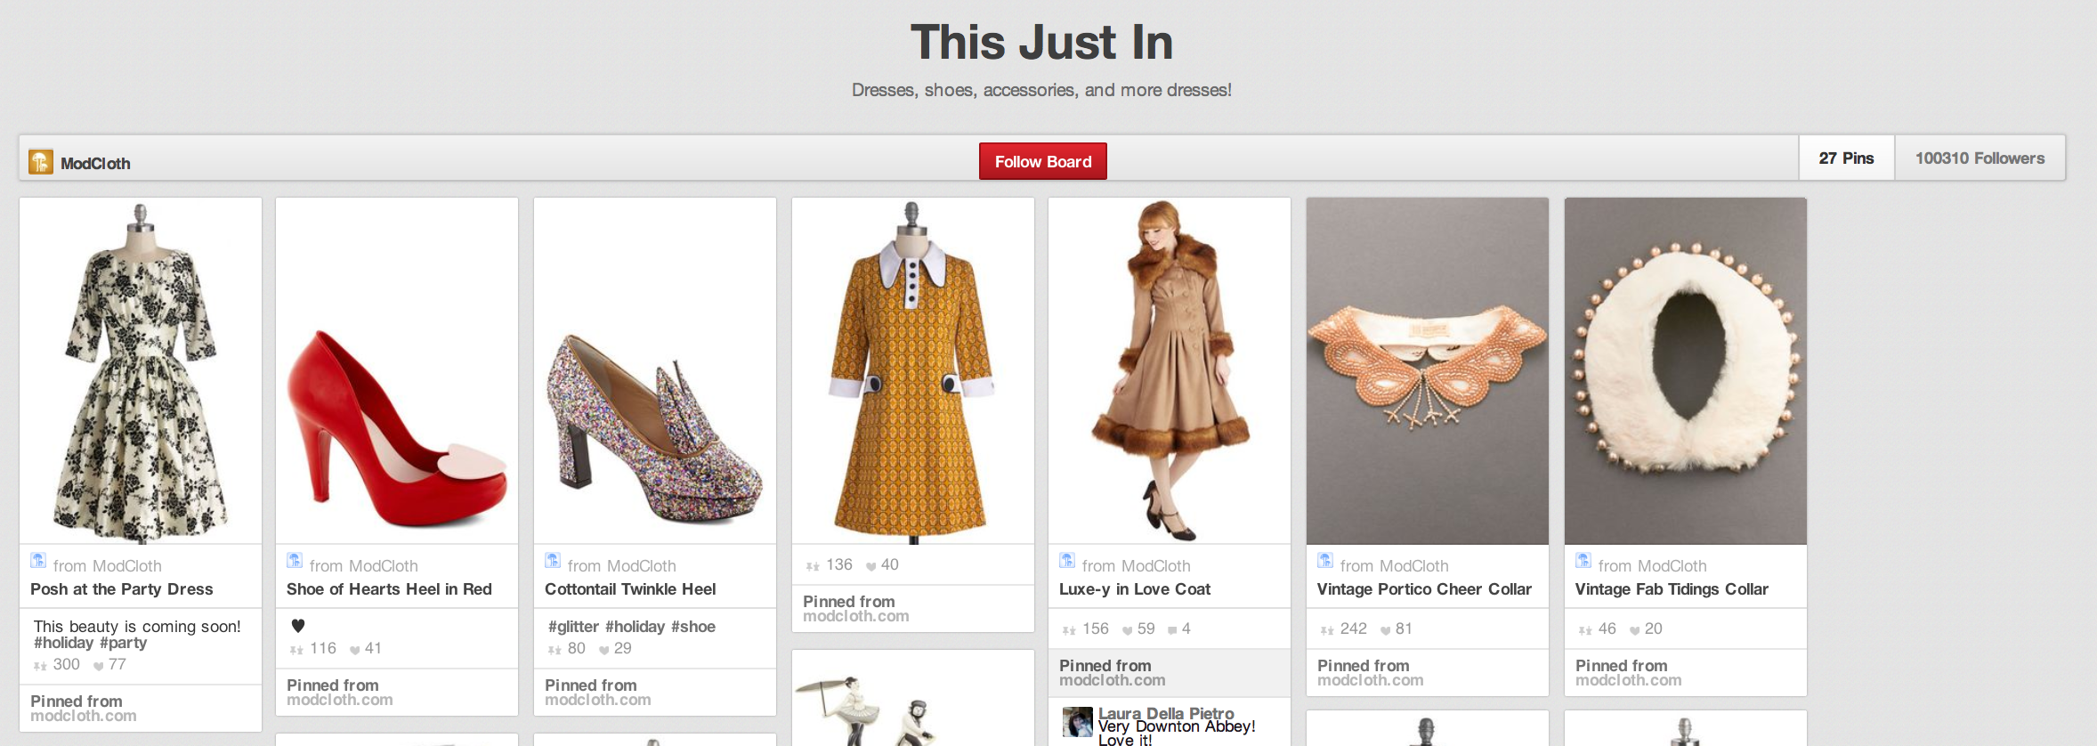Open the Luxe-y in Love Coat image
This screenshot has width=2097, height=746.
point(1170,370)
